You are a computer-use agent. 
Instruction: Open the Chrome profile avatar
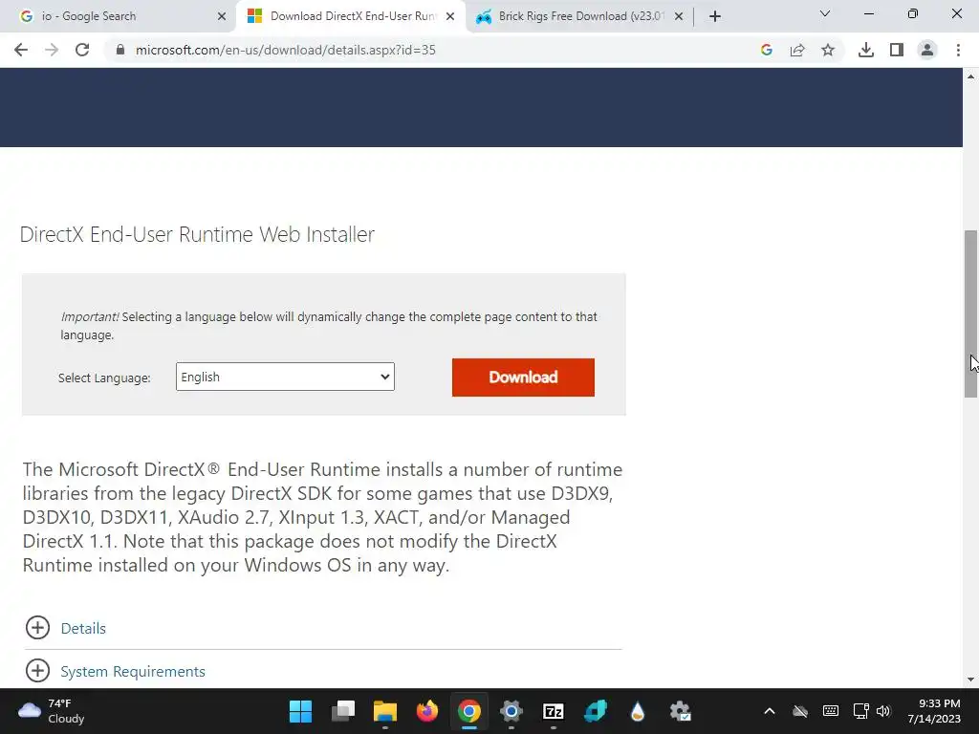pos(927,50)
